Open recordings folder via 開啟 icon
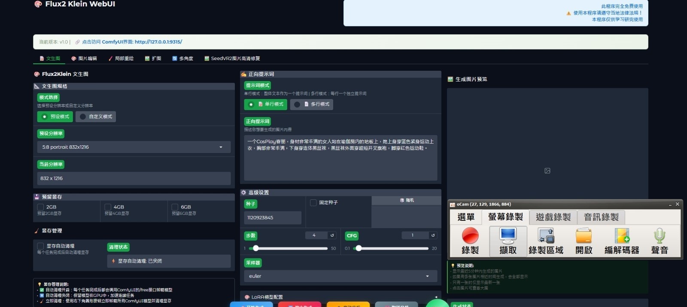The height and width of the screenshot is (307, 687). click(584, 241)
